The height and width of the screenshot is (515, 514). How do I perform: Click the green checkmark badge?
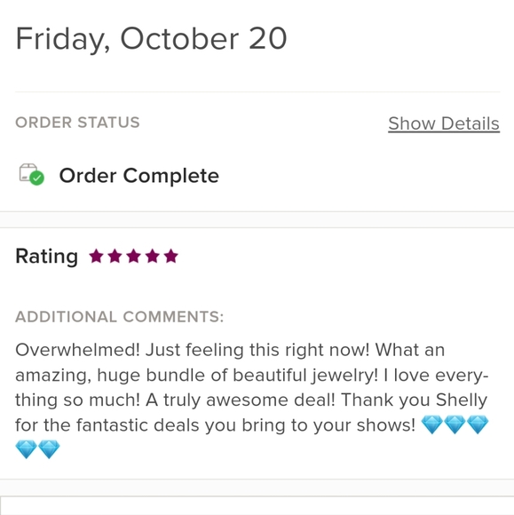[37, 178]
